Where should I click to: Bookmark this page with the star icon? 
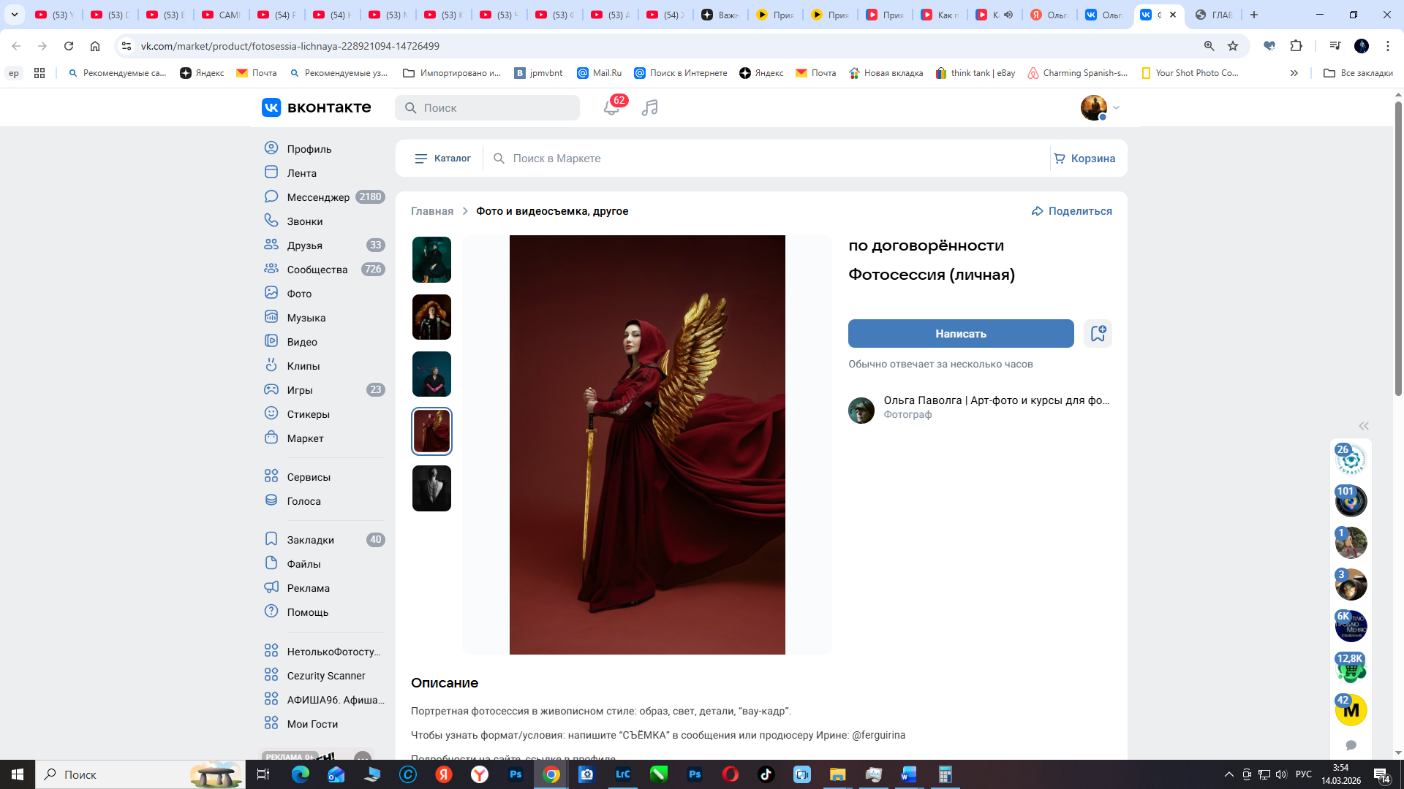(x=1233, y=46)
